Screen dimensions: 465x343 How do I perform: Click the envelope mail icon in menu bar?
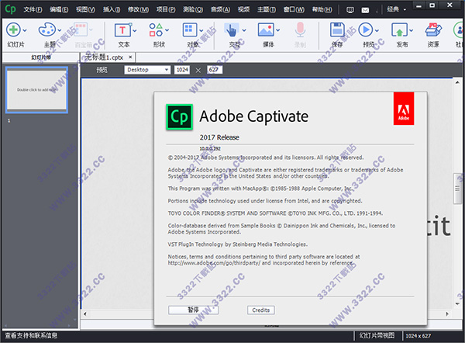tap(365, 10)
